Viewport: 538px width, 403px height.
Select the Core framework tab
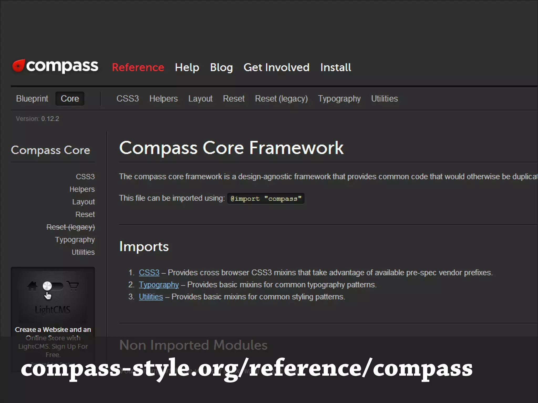[70, 99]
